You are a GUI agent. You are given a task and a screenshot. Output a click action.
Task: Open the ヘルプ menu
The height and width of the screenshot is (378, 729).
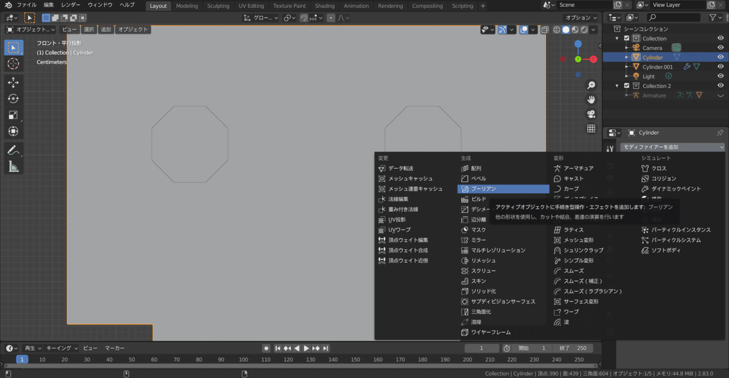tap(127, 5)
